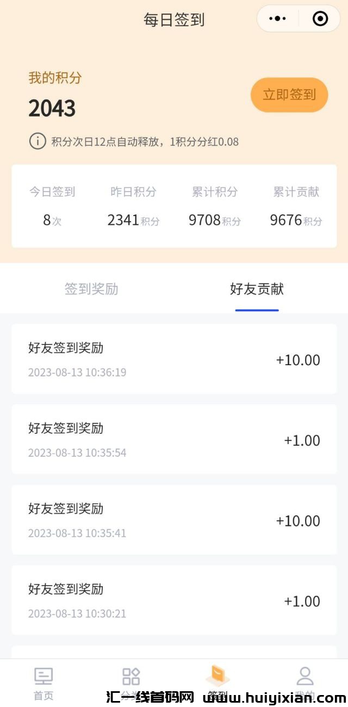
Task: Select the orange 签到 check-in icon
Action: pos(217,676)
